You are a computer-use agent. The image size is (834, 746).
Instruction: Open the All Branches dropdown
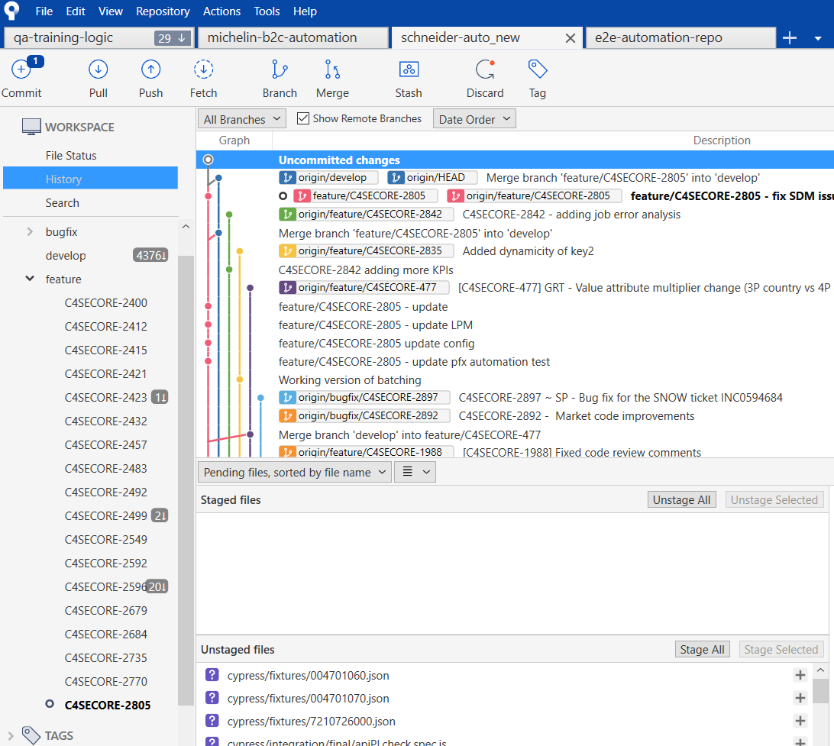(x=241, y=119)
